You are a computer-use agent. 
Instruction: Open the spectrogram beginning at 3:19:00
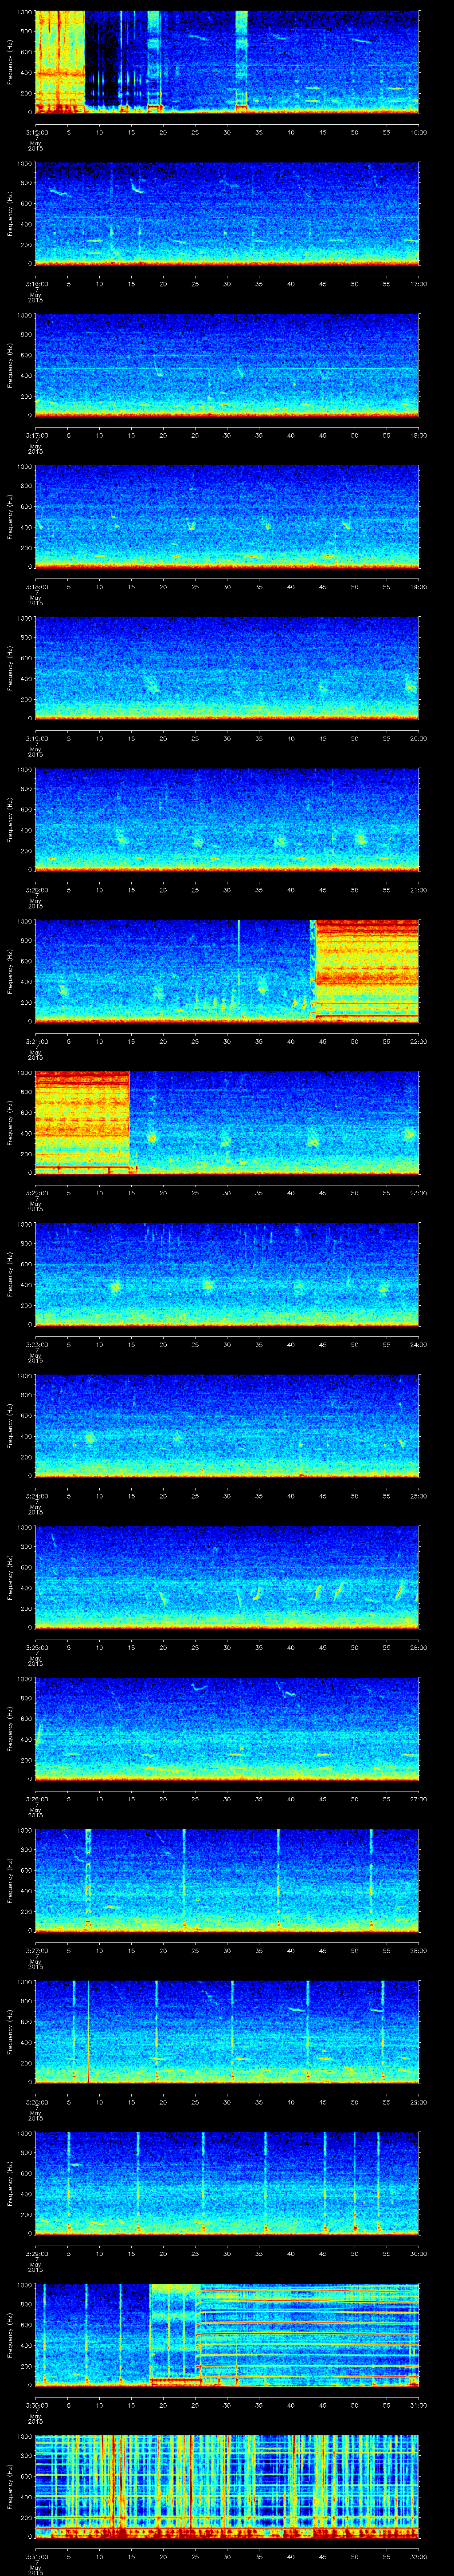(x=227, y=668)
